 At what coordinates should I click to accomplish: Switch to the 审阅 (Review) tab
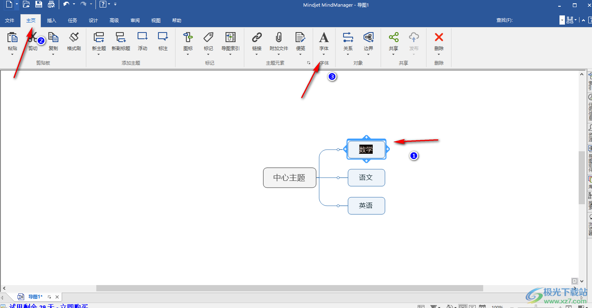(135, 20)
